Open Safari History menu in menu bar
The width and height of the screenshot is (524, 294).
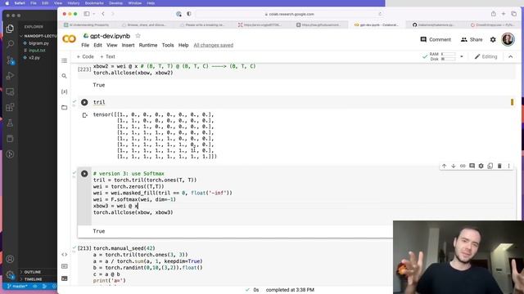pyautogui.click(x=74, y=3)
